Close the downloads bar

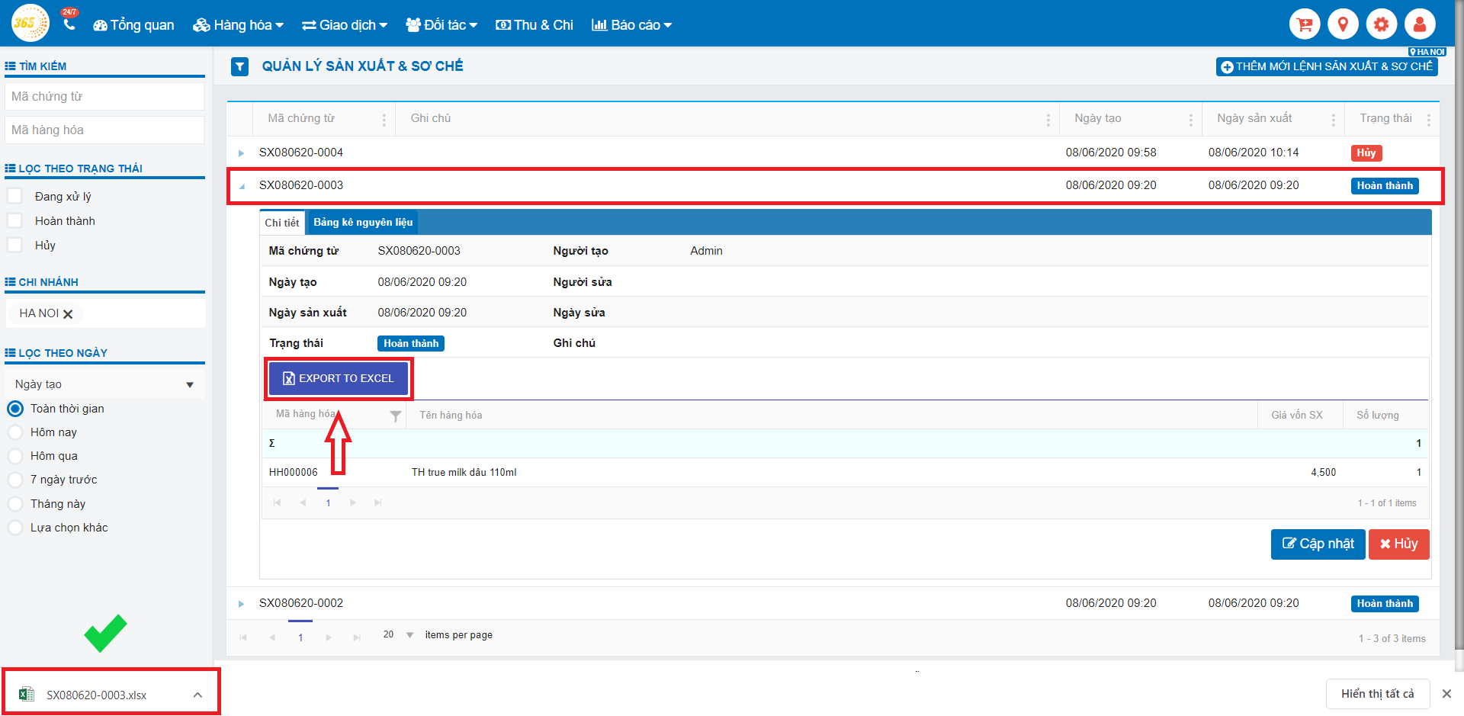coord(1446,694)
